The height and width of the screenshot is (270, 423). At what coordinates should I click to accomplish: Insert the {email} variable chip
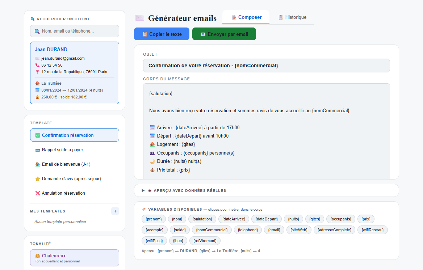[x=274, y=230]
